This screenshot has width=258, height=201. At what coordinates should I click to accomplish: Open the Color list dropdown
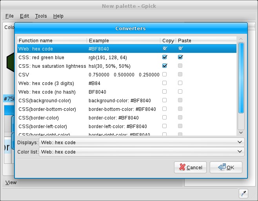tap(142, 152)
